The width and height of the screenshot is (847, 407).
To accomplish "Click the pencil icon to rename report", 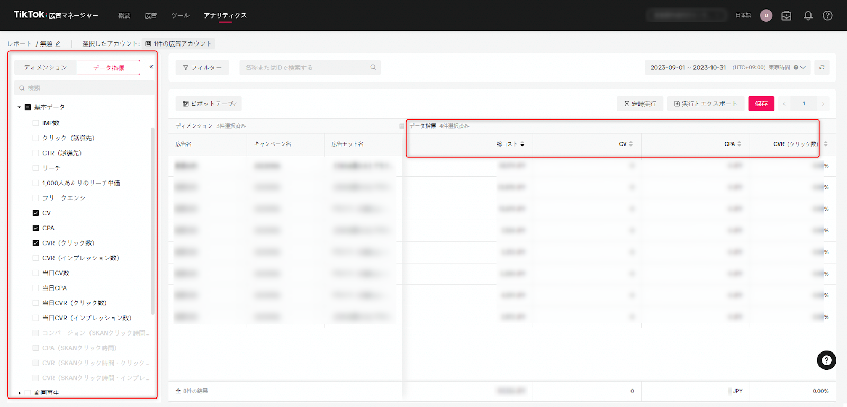I will 58,44.
